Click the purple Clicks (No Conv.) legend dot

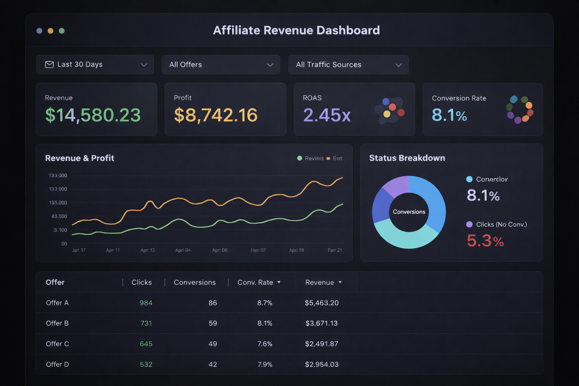[469, 224]
